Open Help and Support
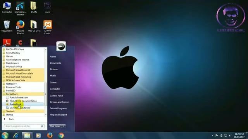The width and height of the screenshot is (248, 139). click(x=59, y=115)
